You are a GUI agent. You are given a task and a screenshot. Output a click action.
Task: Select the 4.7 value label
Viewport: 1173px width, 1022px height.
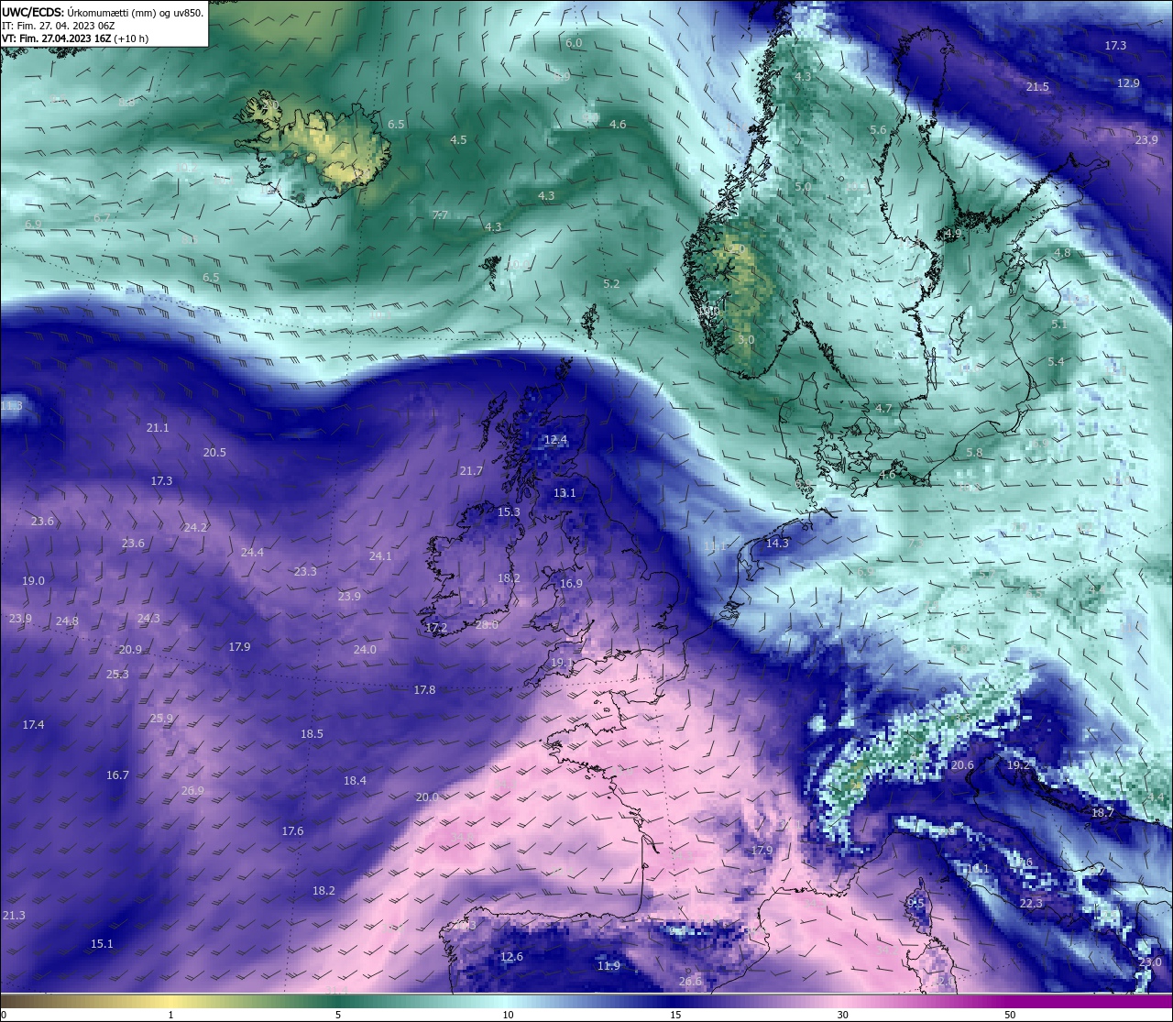(x=883, y=408)
